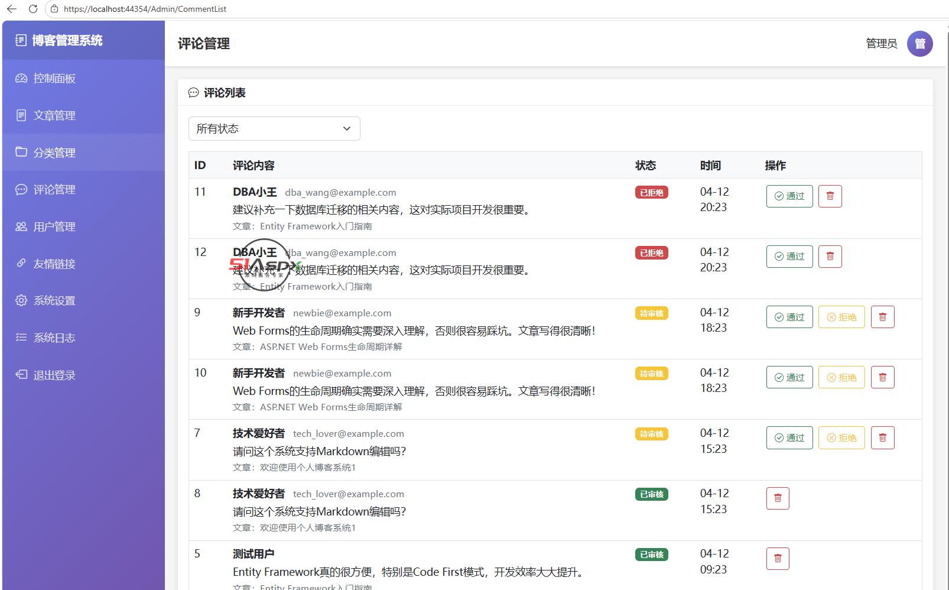Approve comment 7 via 通过 button
The width and height of the screenshot is (949, 590).
789,437
